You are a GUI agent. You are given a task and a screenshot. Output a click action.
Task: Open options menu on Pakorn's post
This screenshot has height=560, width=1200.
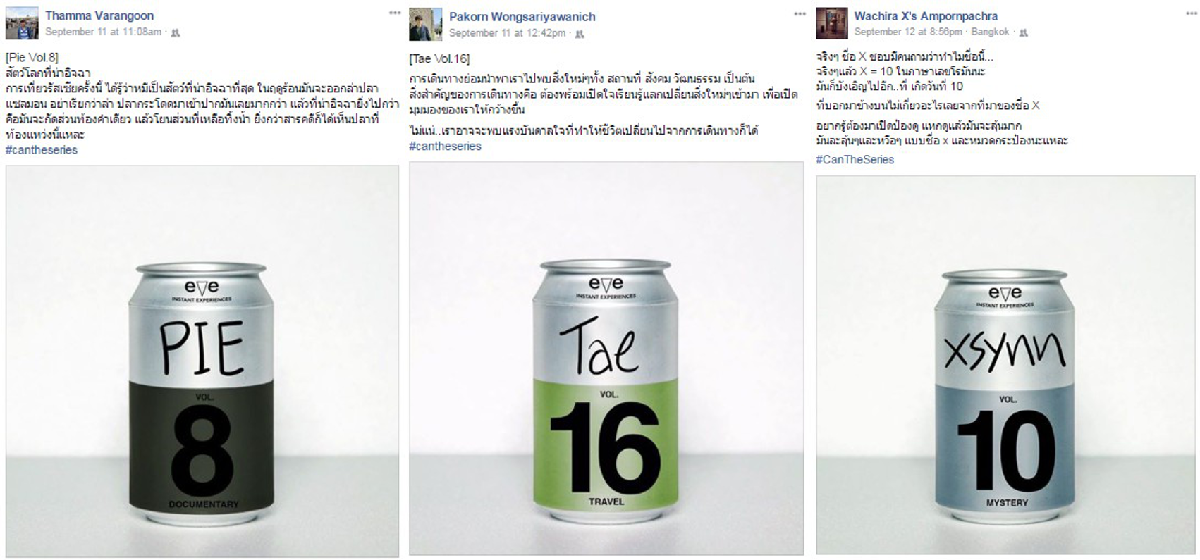800,14
